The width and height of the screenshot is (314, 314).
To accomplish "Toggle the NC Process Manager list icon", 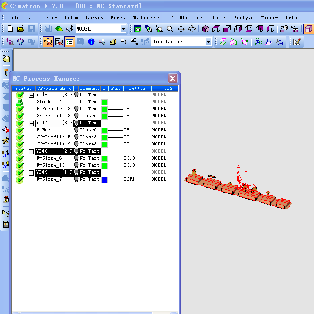I will 70,42.
